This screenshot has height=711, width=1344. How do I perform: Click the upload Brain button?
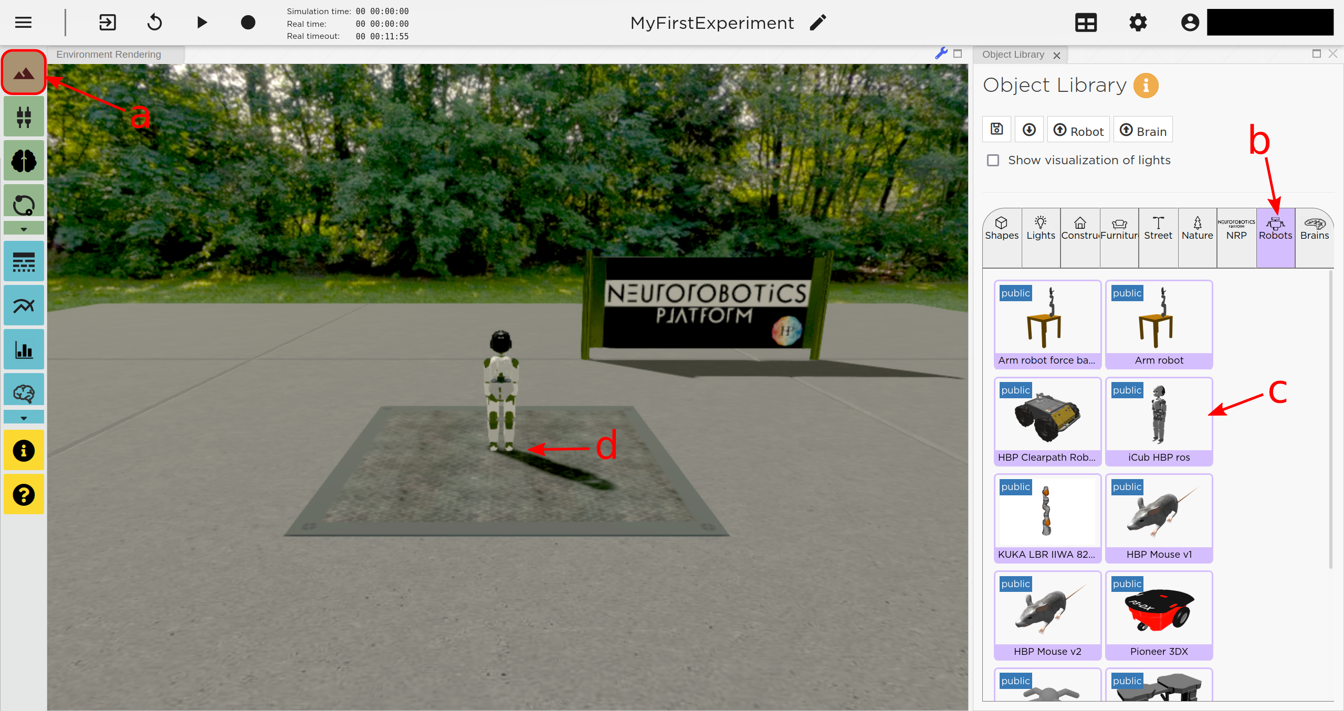[x=1143, y=130]
